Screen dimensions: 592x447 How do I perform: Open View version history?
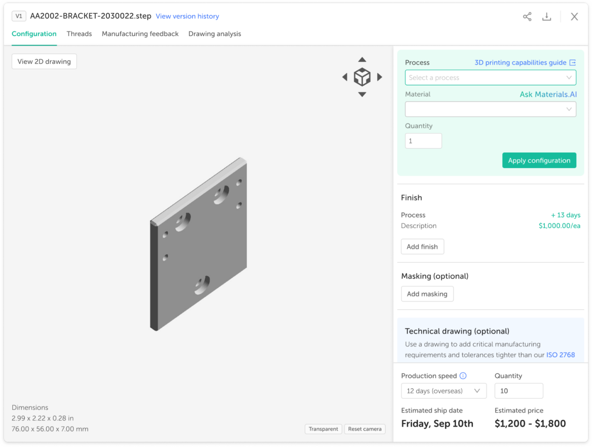coord(187,16)
